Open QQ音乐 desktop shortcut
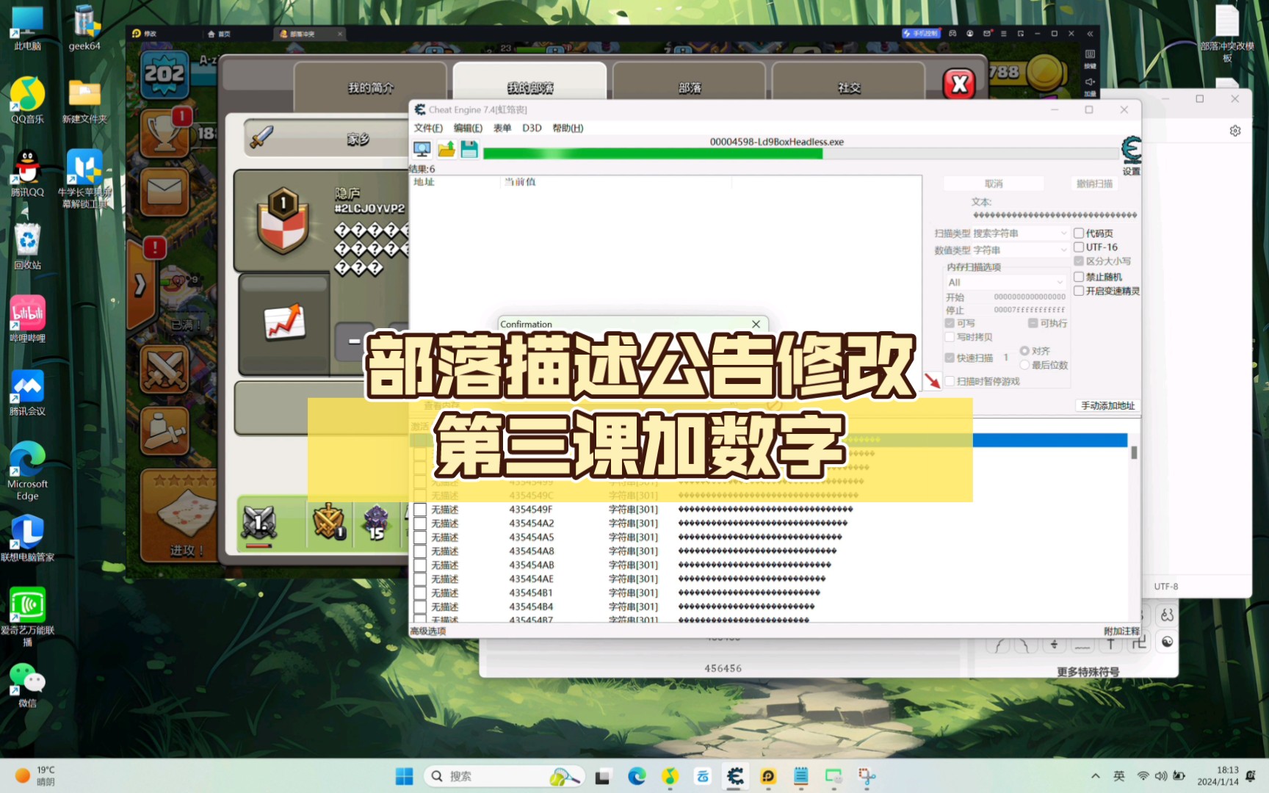 click(x=27, y=101)
